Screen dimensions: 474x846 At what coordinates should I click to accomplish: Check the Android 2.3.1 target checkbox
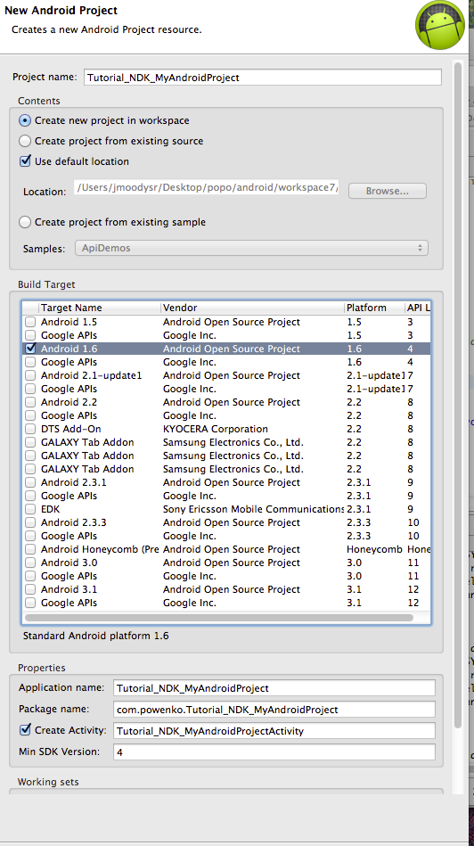tap(30, 482)
